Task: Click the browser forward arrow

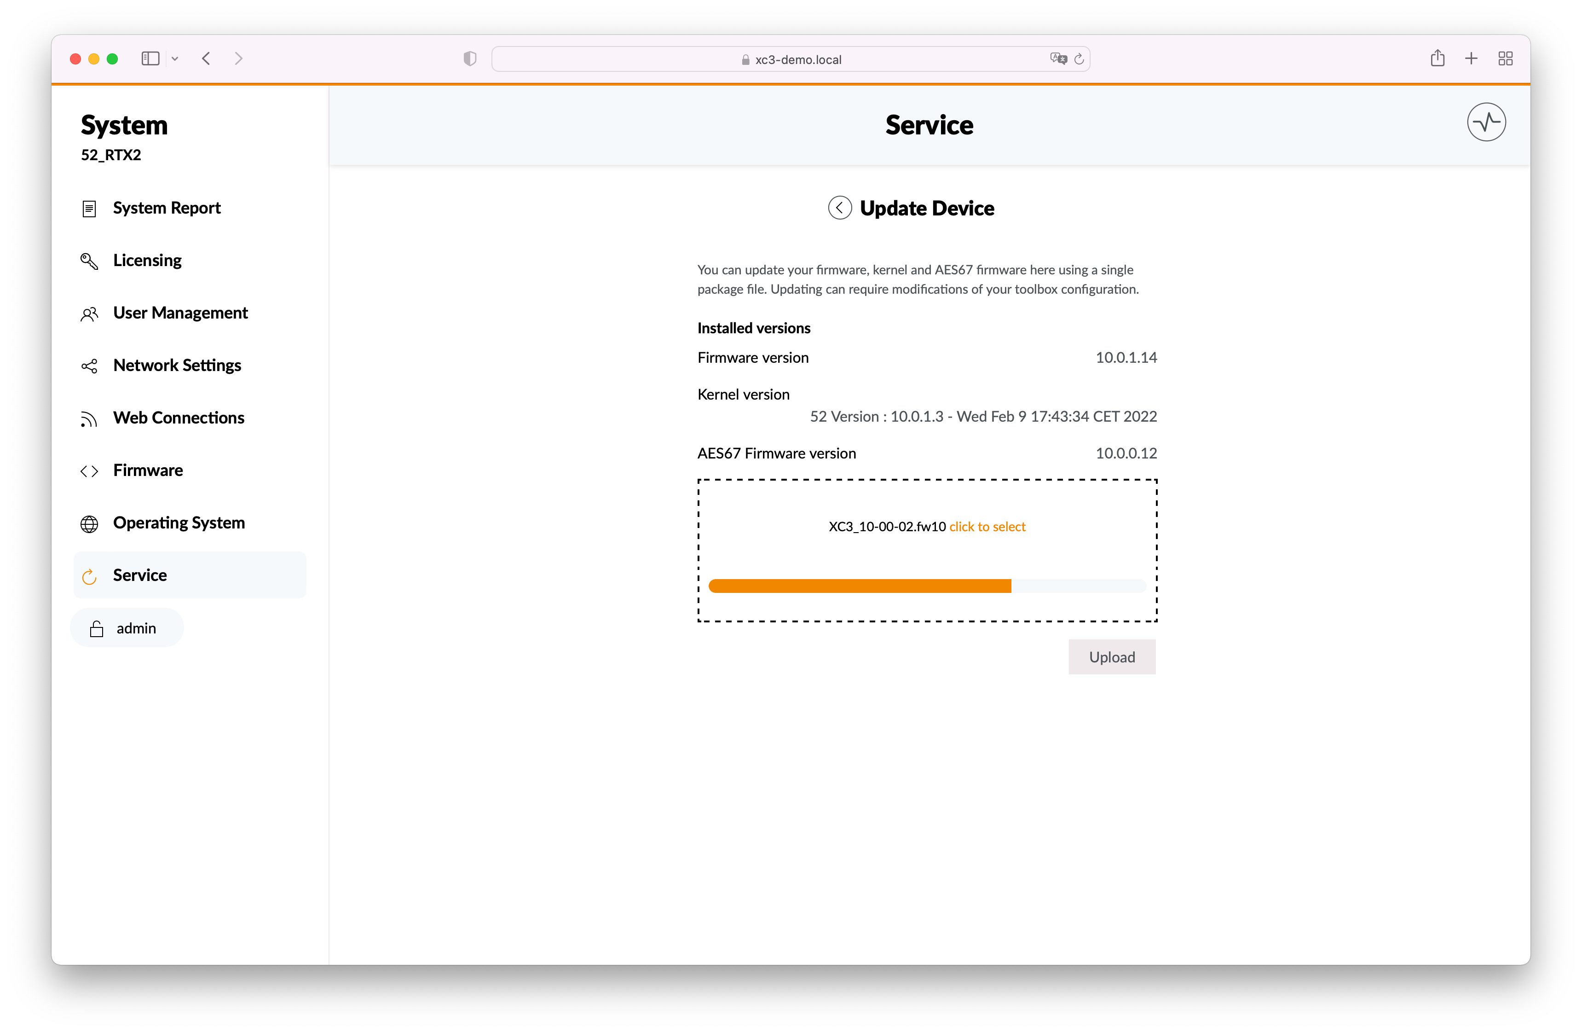Action: [239, 58]
